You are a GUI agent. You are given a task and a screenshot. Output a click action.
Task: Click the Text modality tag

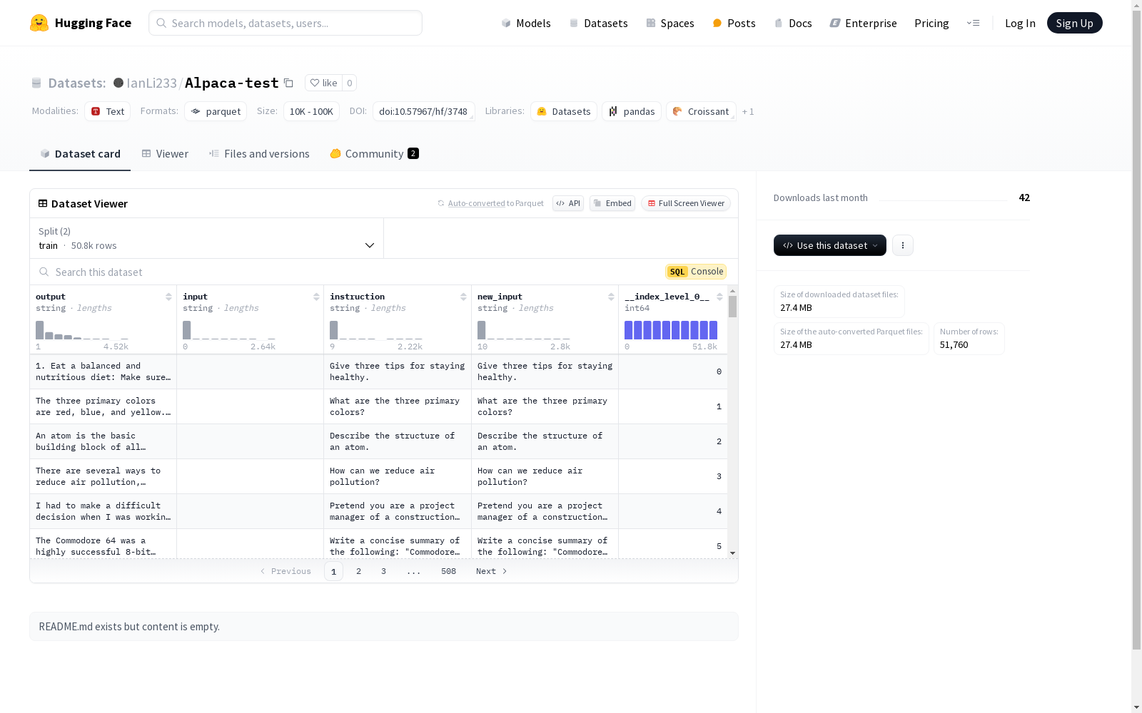point(108,111)
